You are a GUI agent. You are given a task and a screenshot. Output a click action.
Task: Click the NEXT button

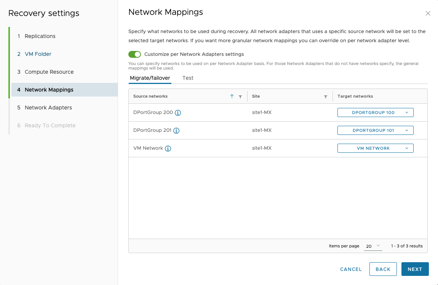pos(415,269)
